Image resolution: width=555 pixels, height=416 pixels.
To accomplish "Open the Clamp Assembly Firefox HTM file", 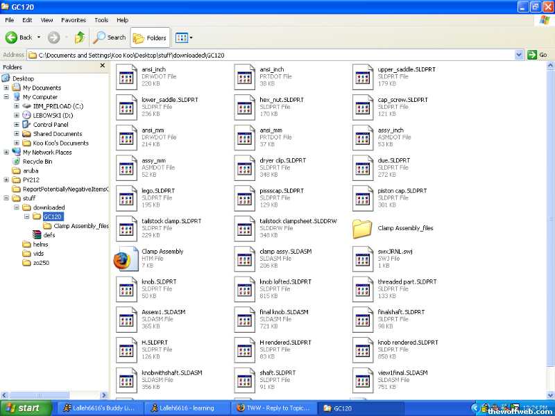I will pyautogui.click(x=122, y=259).
